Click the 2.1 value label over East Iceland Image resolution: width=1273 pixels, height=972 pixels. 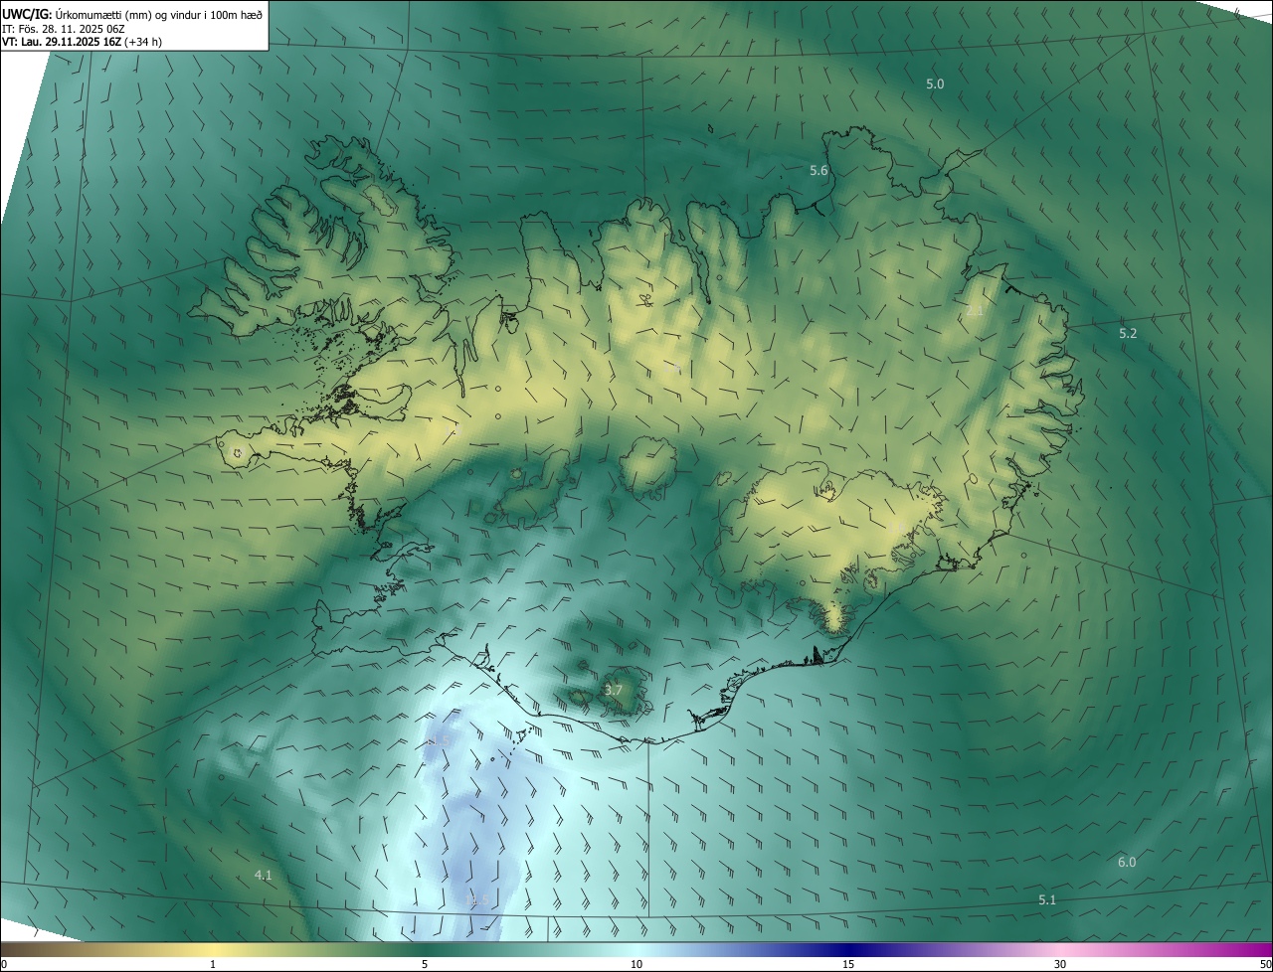tap(975, 311)
